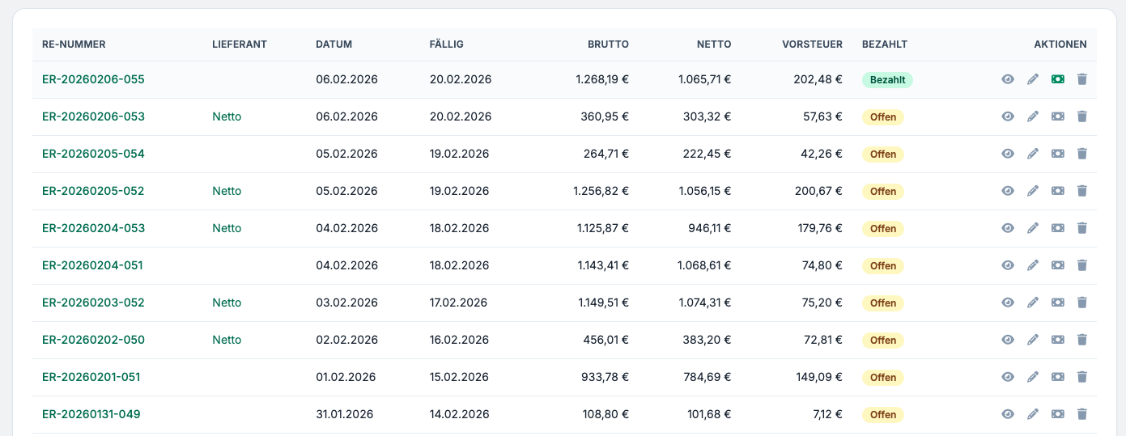The width and height of the screenshot is (1126, 436).
Task: Mark invoice ER-20260205-054 as paid
Action: (1058, 154)
